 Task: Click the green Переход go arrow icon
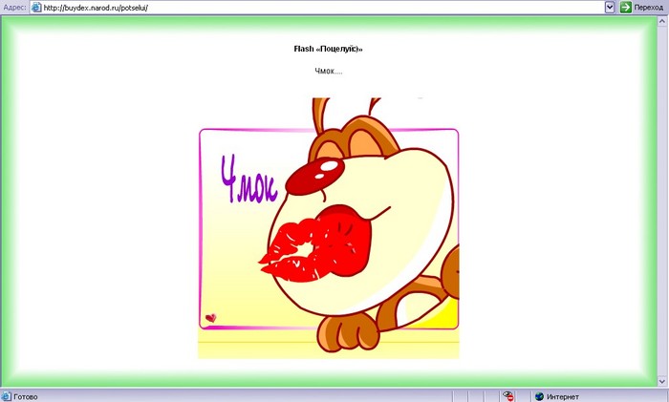pyautogui.click(x=625, y=8)
